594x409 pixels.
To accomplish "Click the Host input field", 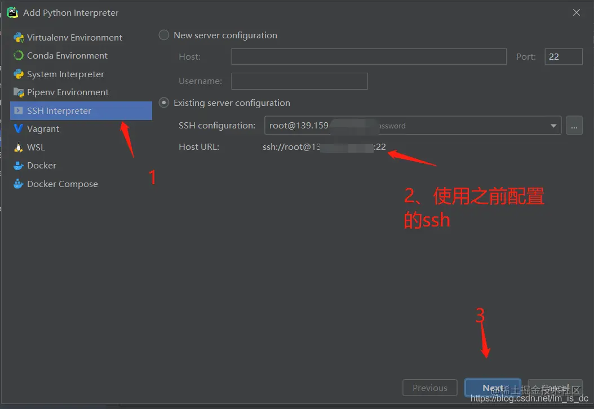I will point(369,56).
